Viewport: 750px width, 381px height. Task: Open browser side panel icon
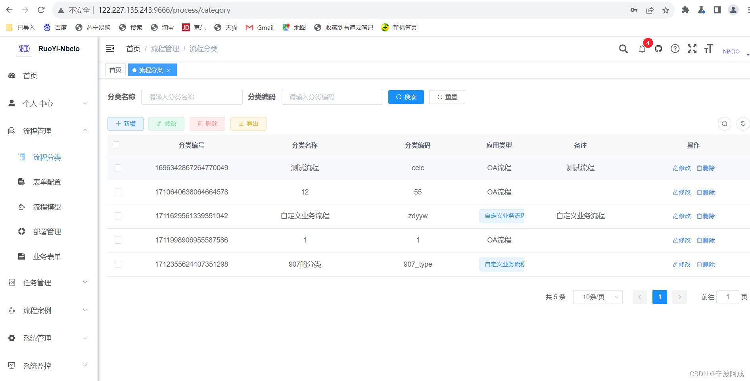(717, 10)
